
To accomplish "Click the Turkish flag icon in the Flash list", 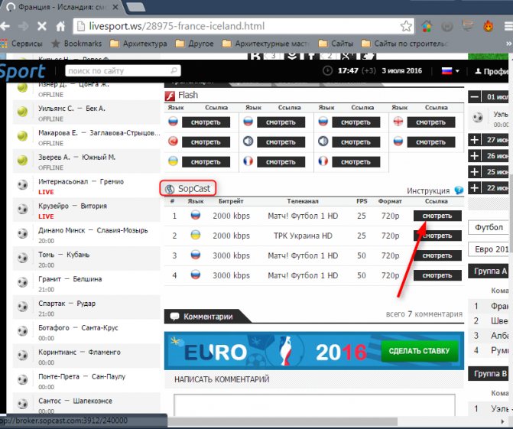I will [x=173, y=141].
